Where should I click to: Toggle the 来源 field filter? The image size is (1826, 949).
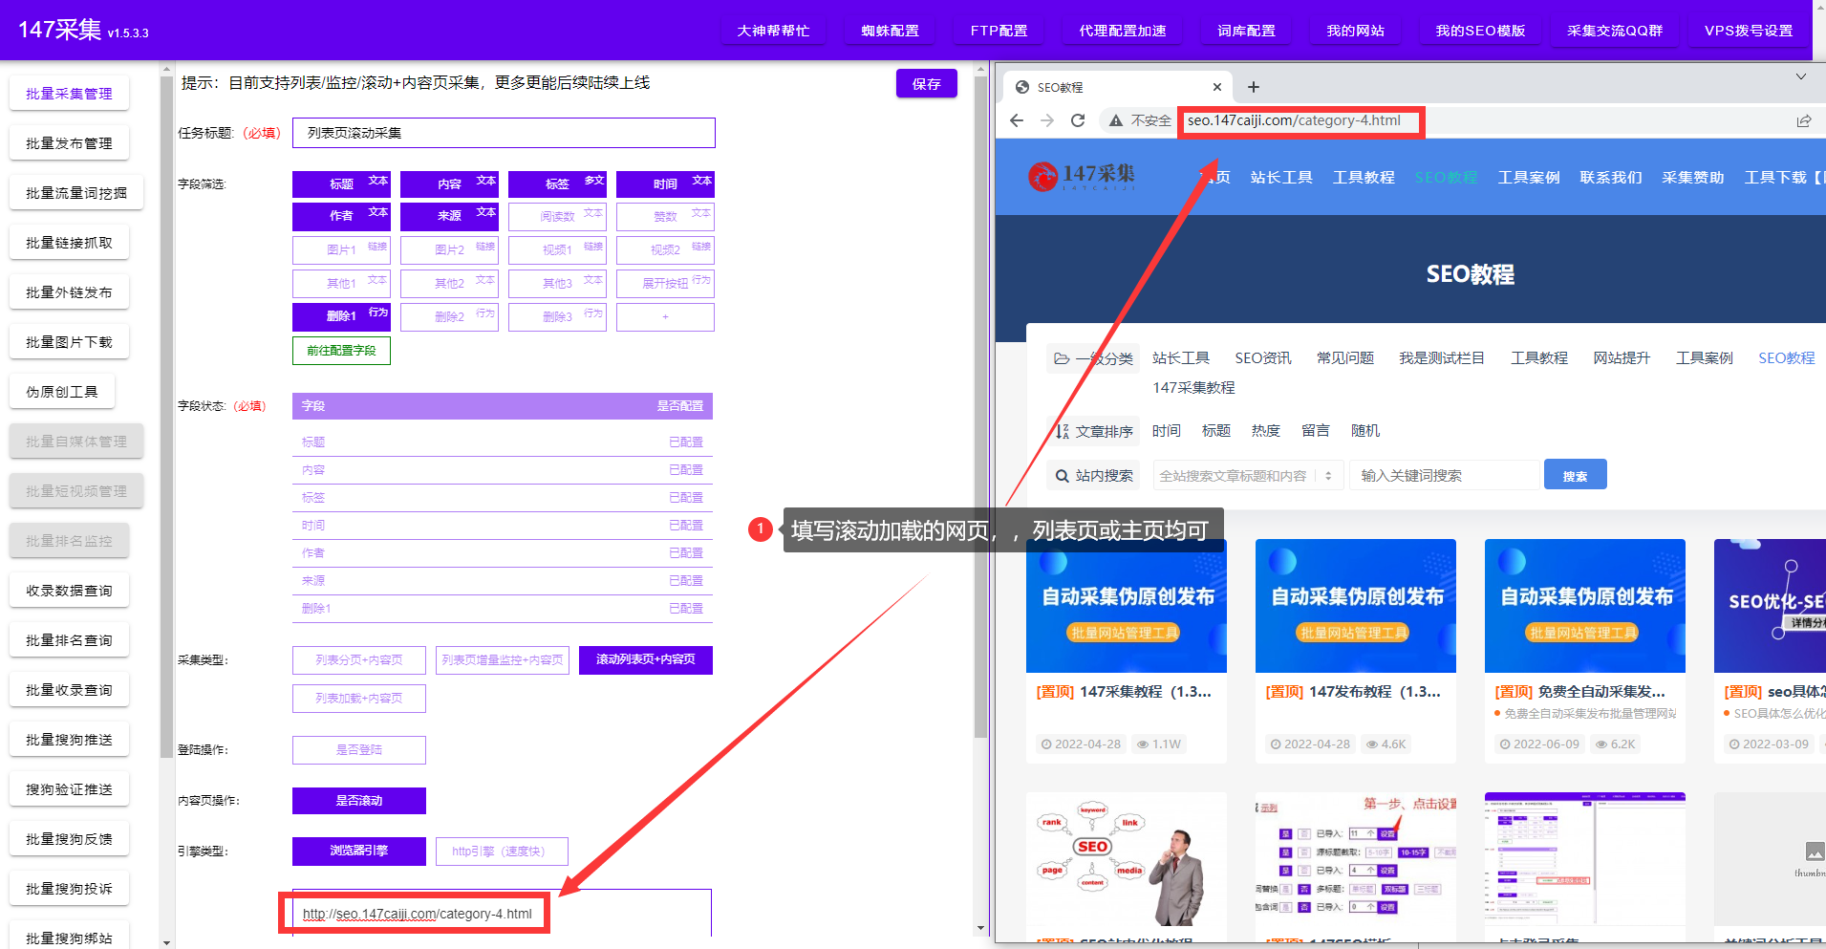(449, 216)
